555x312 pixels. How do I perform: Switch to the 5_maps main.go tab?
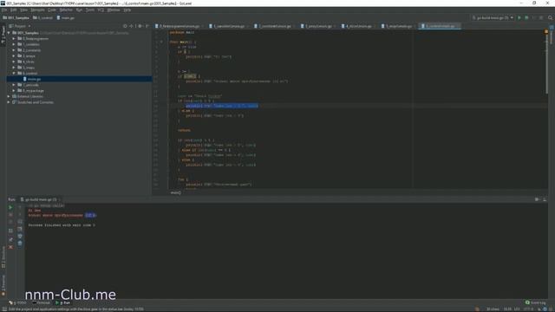pyautogui.click(x=399, y=26)
